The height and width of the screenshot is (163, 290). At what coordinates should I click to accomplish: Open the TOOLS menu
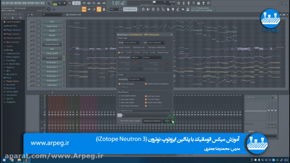37,3
